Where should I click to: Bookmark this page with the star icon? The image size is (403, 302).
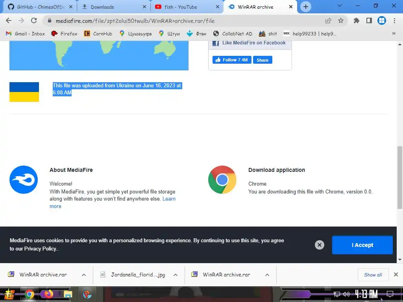point(341,20)
